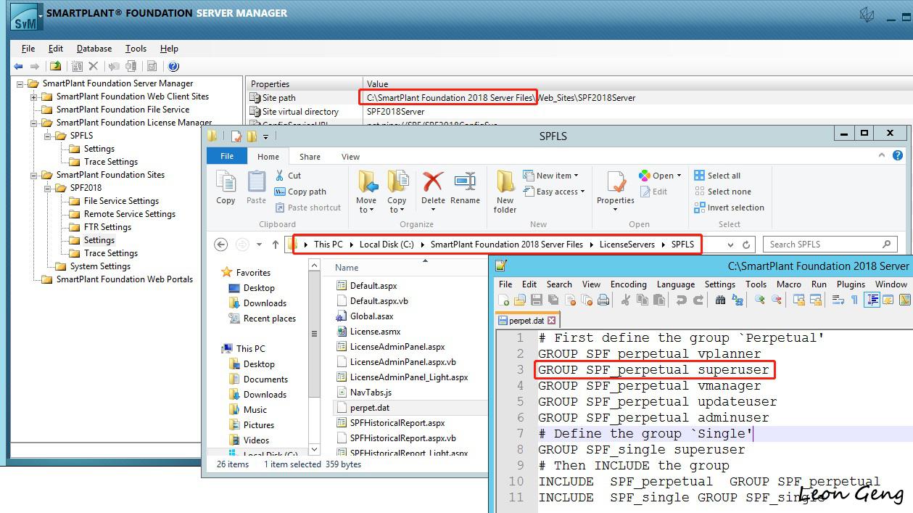Screen dimensions: 913x513
Task: Click Local Disk (C:) in the address breadcrumb
Action: [x=387, y=245]
